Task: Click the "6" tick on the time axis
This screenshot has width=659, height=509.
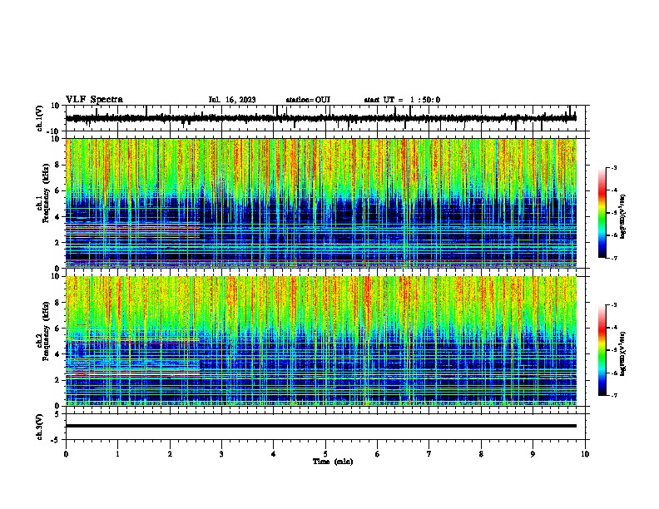Action: 378,454
